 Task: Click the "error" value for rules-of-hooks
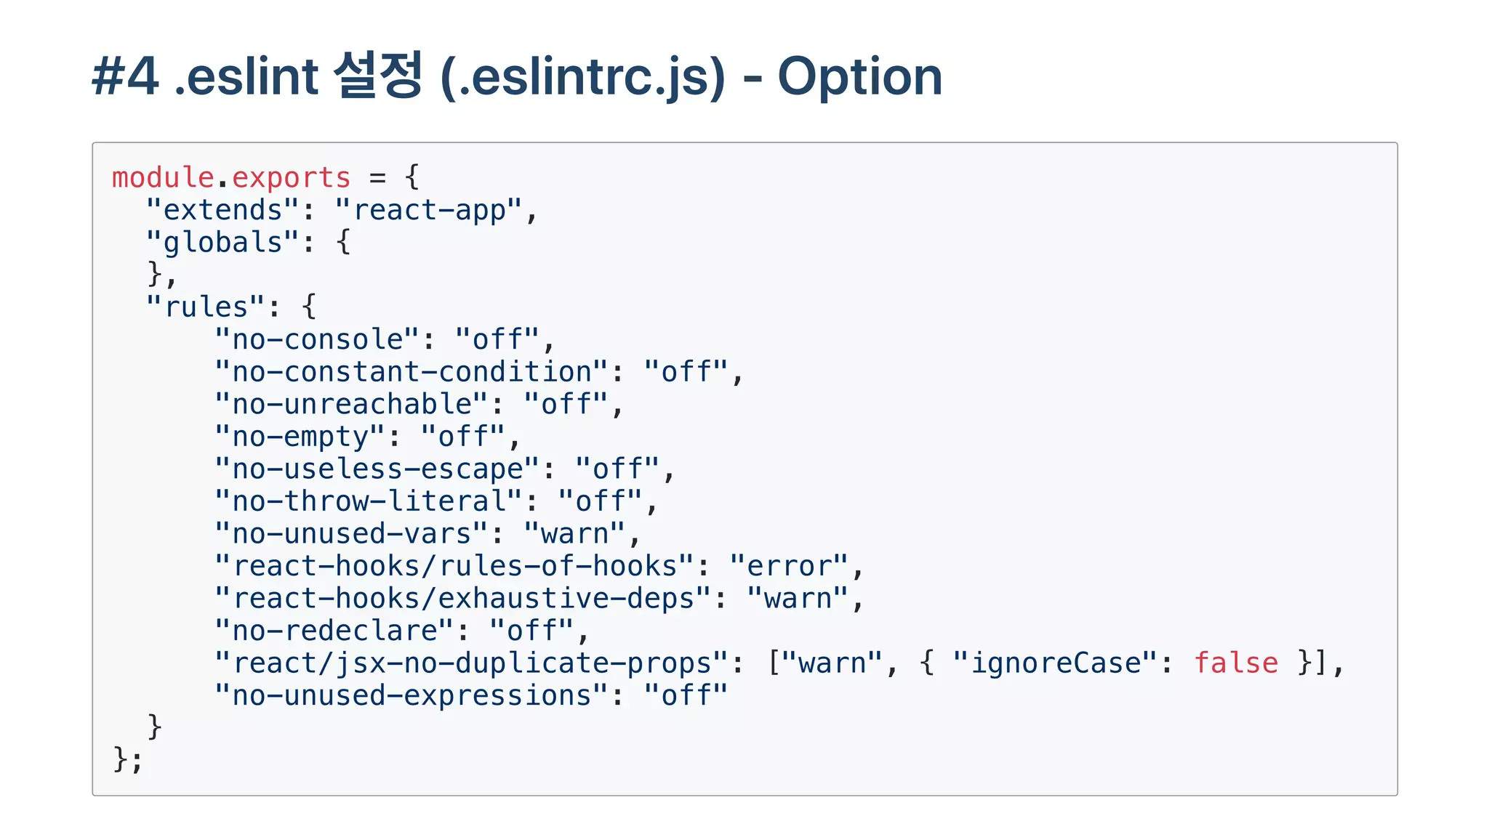[790, 566]
